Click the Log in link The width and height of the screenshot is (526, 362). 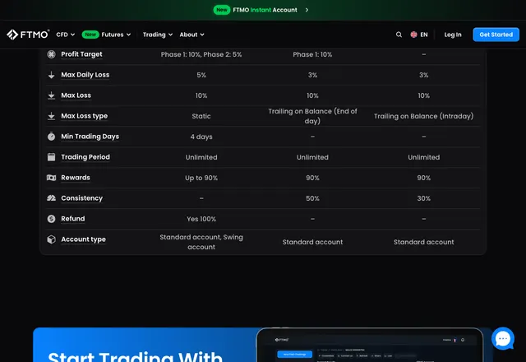pos(453,35)
